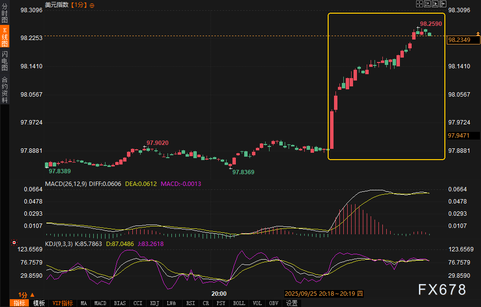481x307 pixels.
Task: Click the 2025/09/25 20:18~20:19 date tag
Action: coord(324,293)
